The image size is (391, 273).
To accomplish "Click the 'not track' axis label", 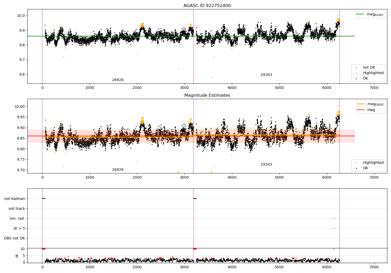I will [17, 209].
